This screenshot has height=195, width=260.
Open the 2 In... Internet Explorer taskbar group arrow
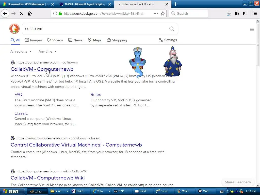tap(109, 191)
